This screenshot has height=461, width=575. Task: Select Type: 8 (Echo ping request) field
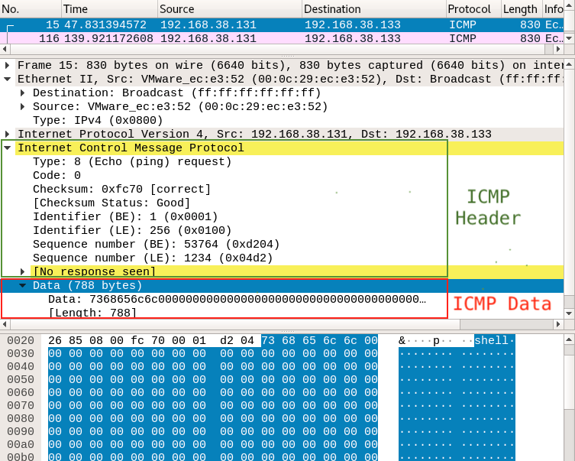pos(131,162)
